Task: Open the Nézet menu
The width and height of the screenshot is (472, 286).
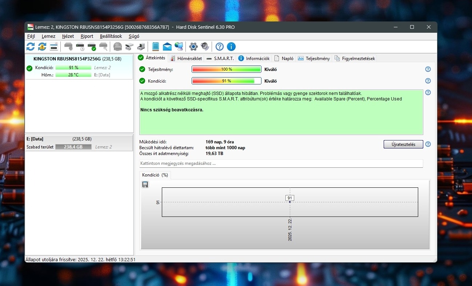Action: pos(68,36)
